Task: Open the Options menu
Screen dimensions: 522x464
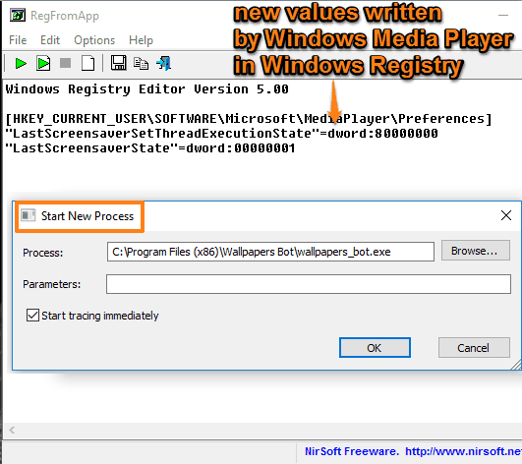Action: tap(94, 40)
